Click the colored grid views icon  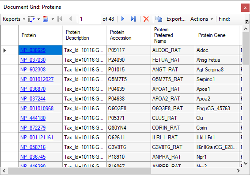[45, 19]
